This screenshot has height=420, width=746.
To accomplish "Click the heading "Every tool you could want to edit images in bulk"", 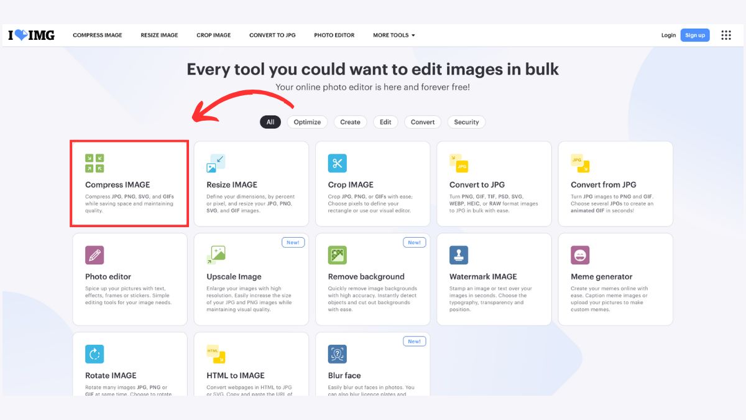I will pos(373,69).
